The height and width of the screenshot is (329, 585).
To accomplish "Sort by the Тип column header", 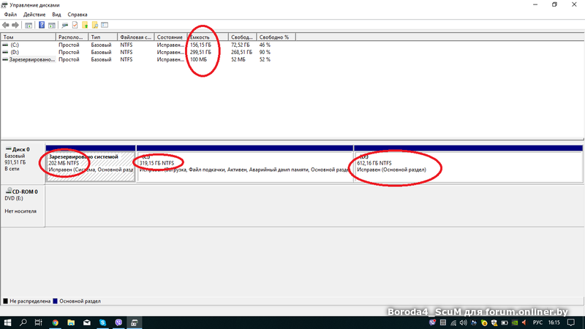I will (103, 37).
